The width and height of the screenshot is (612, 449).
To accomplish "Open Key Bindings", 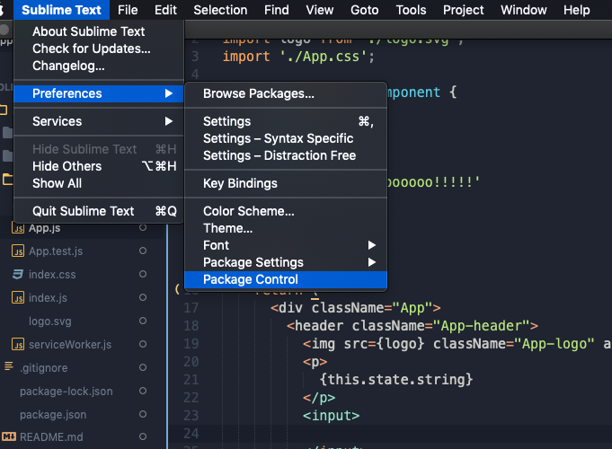I will (x=286, y=183).
